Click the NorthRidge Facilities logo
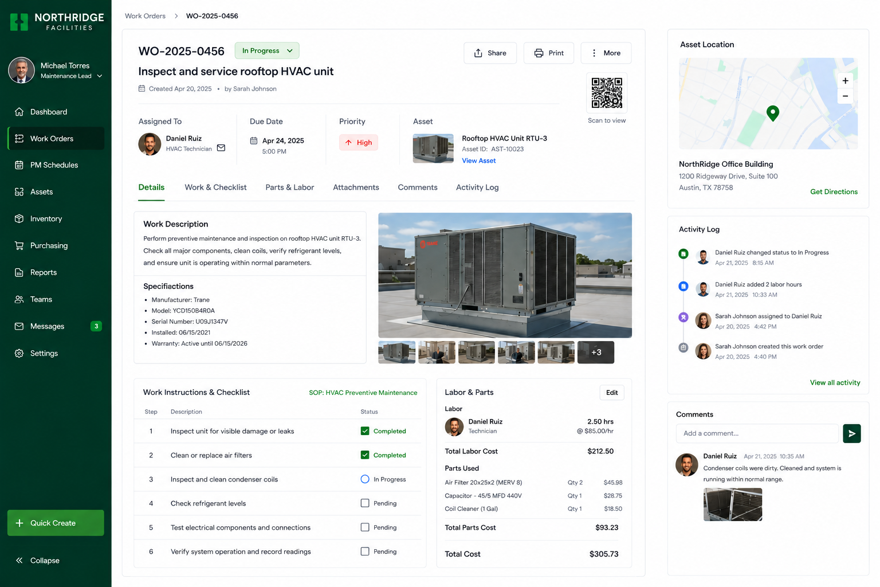This screenshot has height=587, width=880. [x=57, y=22]
